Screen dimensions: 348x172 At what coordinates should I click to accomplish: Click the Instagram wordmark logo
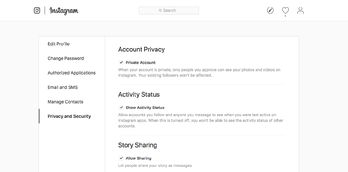tap(64, 11)
